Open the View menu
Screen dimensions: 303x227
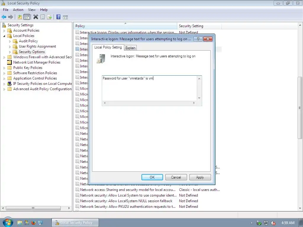click(x=32, y=10)
